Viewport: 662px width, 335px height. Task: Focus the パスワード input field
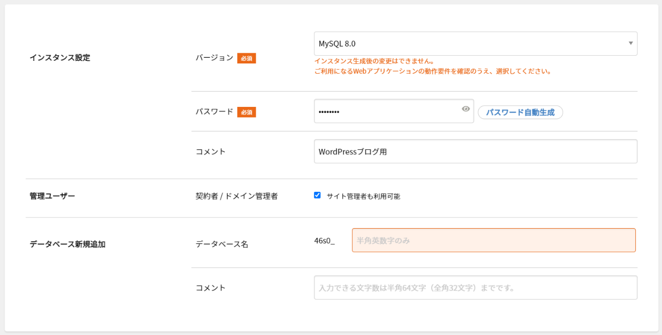pyautogui.click(x=394, y=111)
